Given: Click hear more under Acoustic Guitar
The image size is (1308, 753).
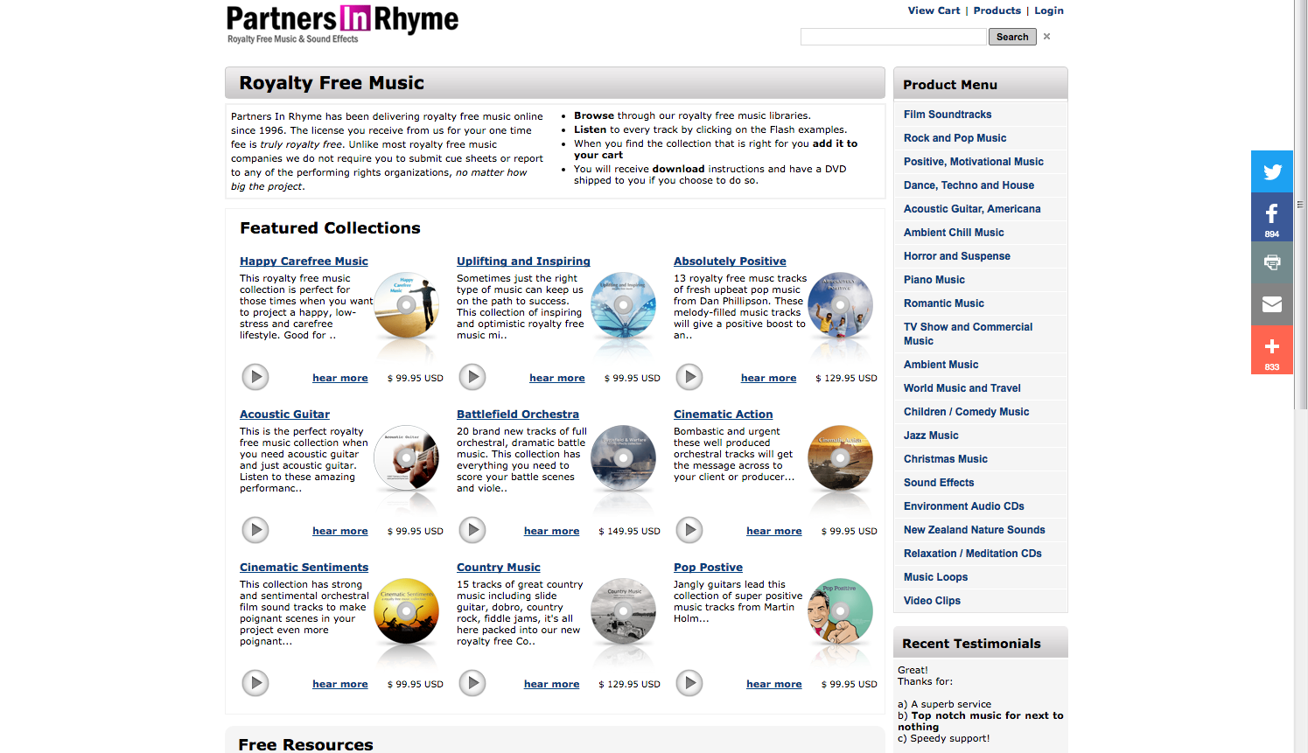Looking at the screenshot, I should tap(339, 531).
